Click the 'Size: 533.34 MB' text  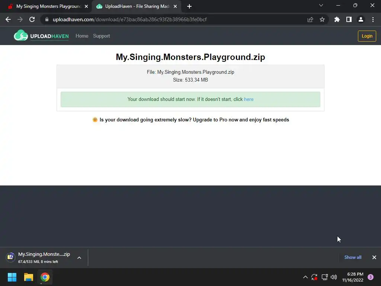pyautogui.click(x=190, y=80)
